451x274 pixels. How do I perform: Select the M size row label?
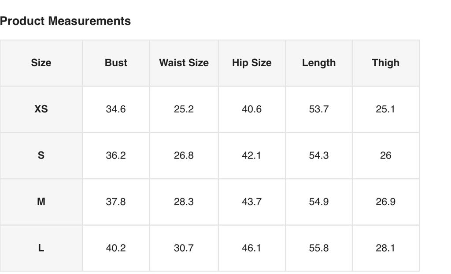click(x=41, y=202)
